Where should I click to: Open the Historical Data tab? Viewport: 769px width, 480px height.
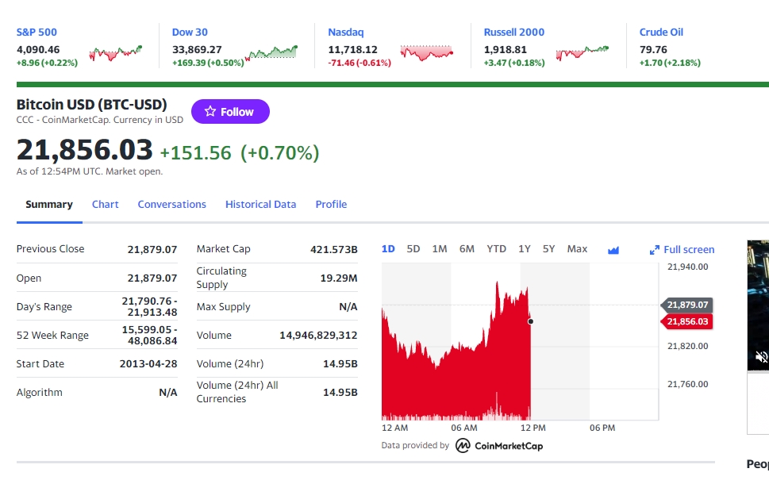pos(260,205)
